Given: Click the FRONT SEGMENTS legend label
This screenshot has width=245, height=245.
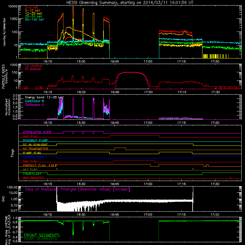Looking at the screenshot, I should (42, 235).
